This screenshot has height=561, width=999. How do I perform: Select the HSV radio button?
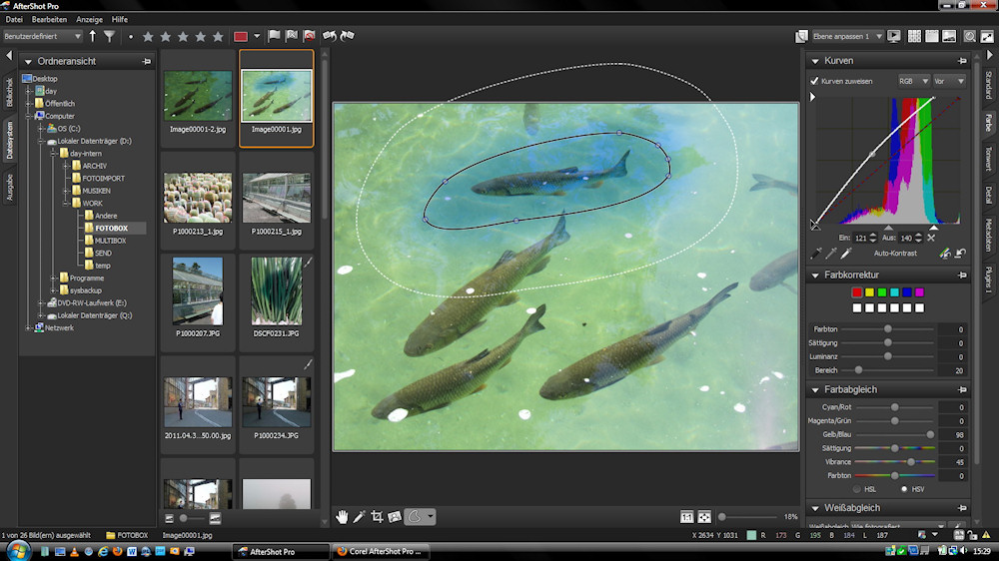tap(904, 489)
